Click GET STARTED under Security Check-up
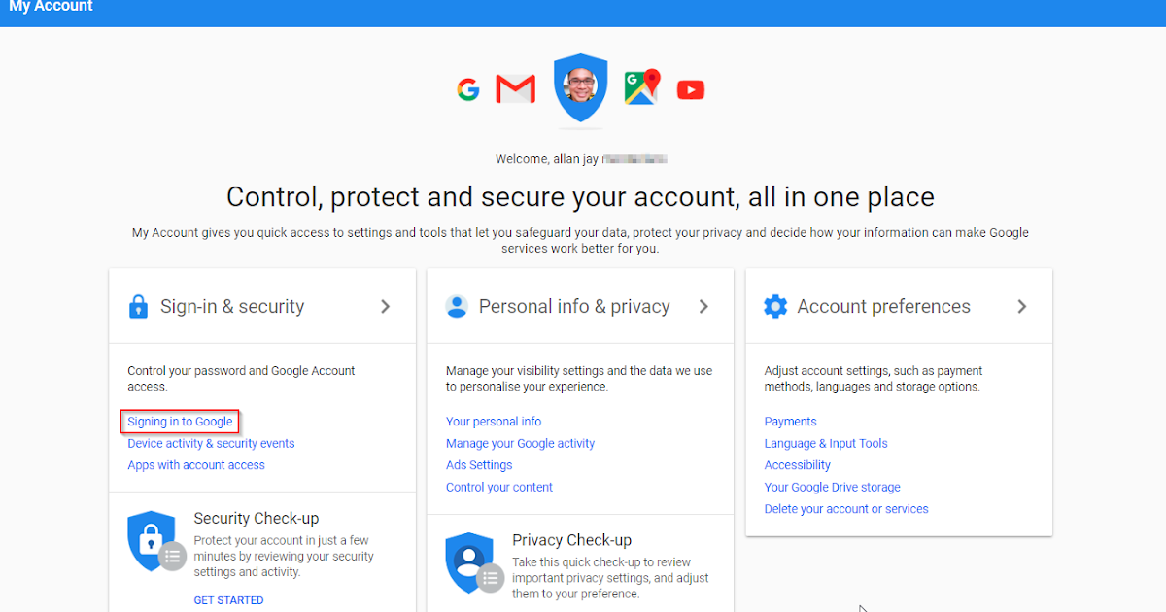This screenshot has height=612, width=1166. (228, 599)
